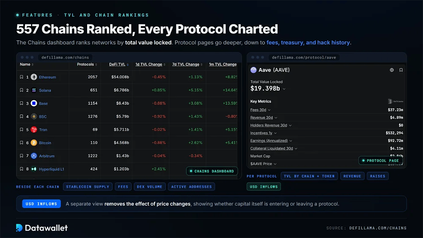The image size is (423, 238).
Task: Sort table by 7d TVL Change
Action: [x=187, y=64]
